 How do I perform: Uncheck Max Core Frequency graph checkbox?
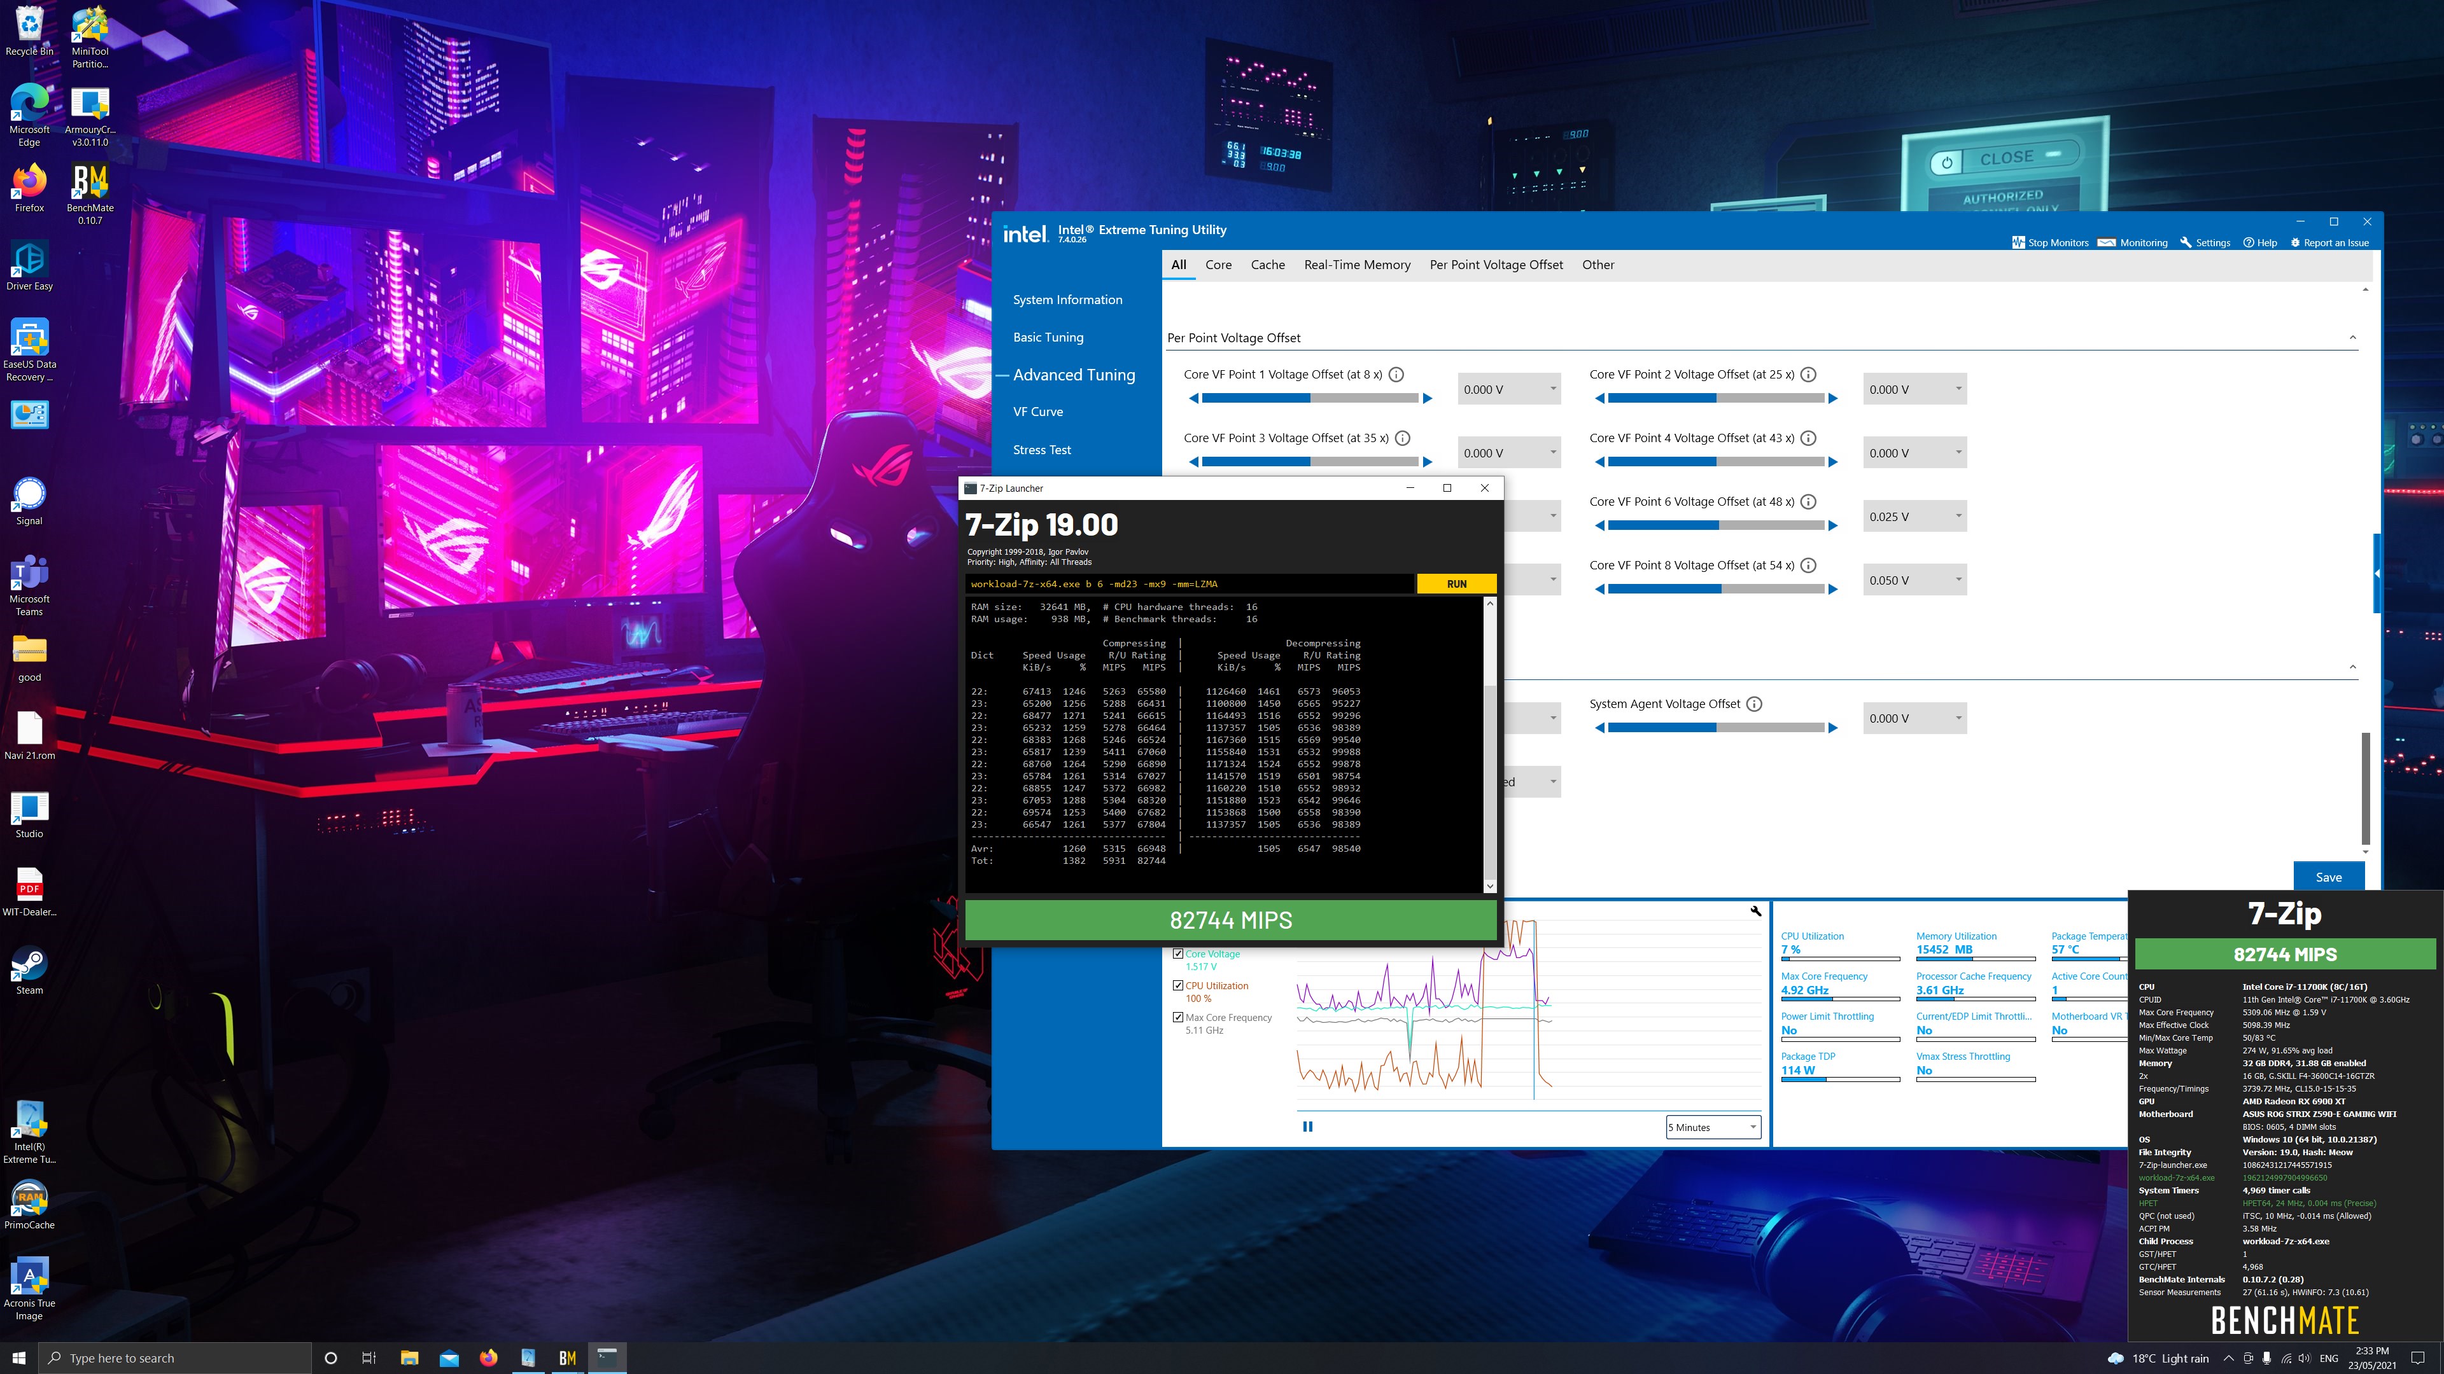(1177, 1017)
